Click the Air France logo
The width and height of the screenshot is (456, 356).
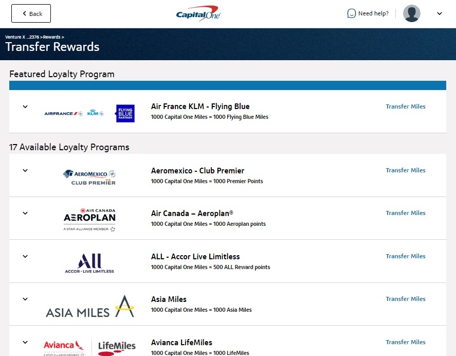pyautogui.click(x=63, y=114)
